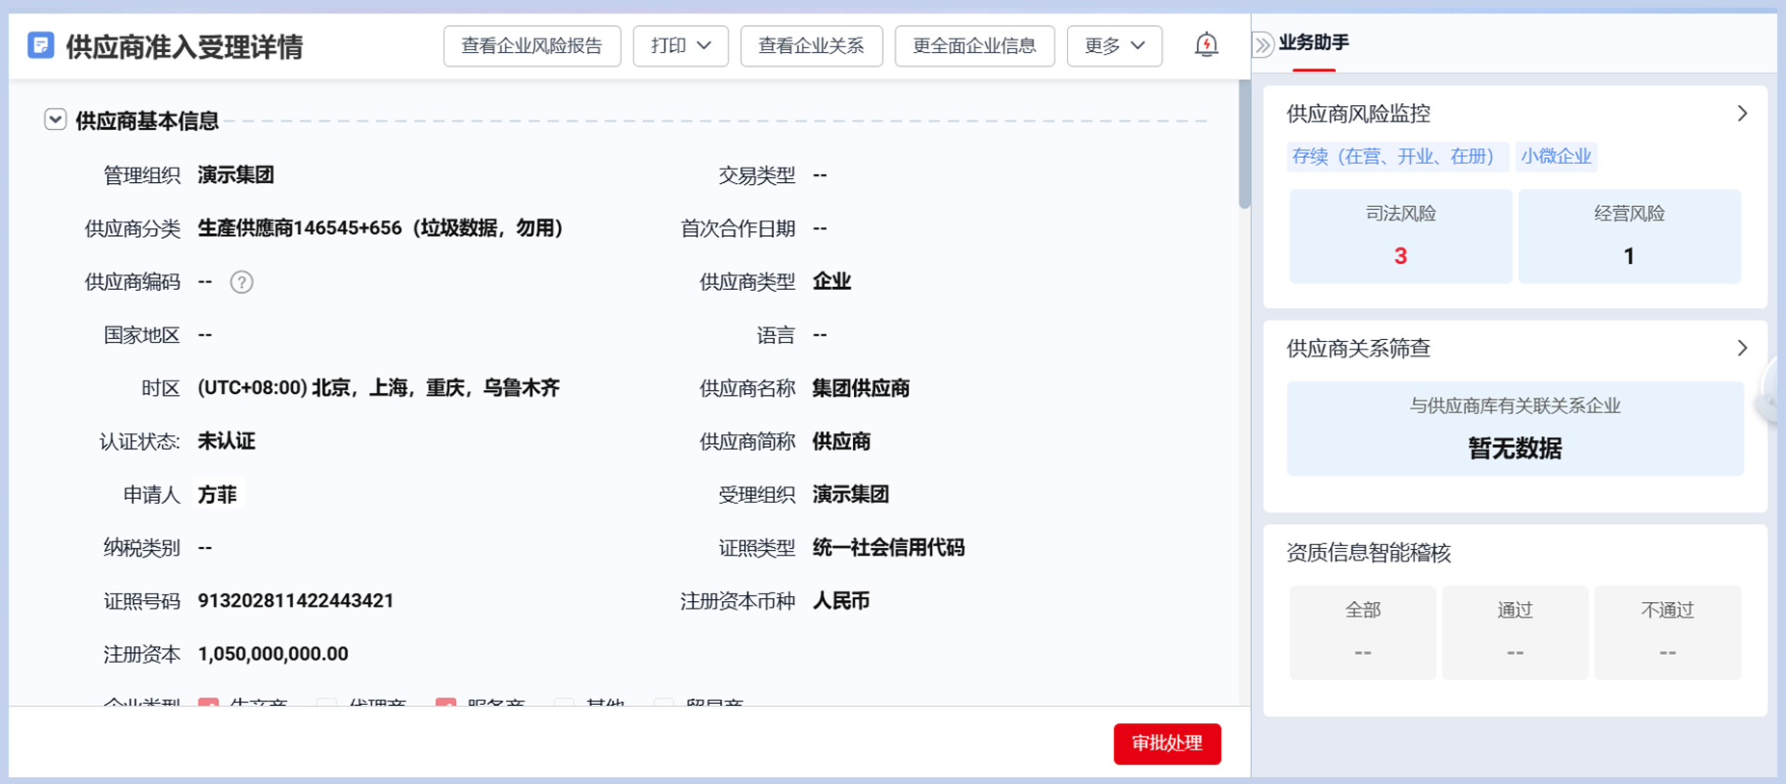
Task: Switch to the 业务助手 tab
Action: [1314, 43]
